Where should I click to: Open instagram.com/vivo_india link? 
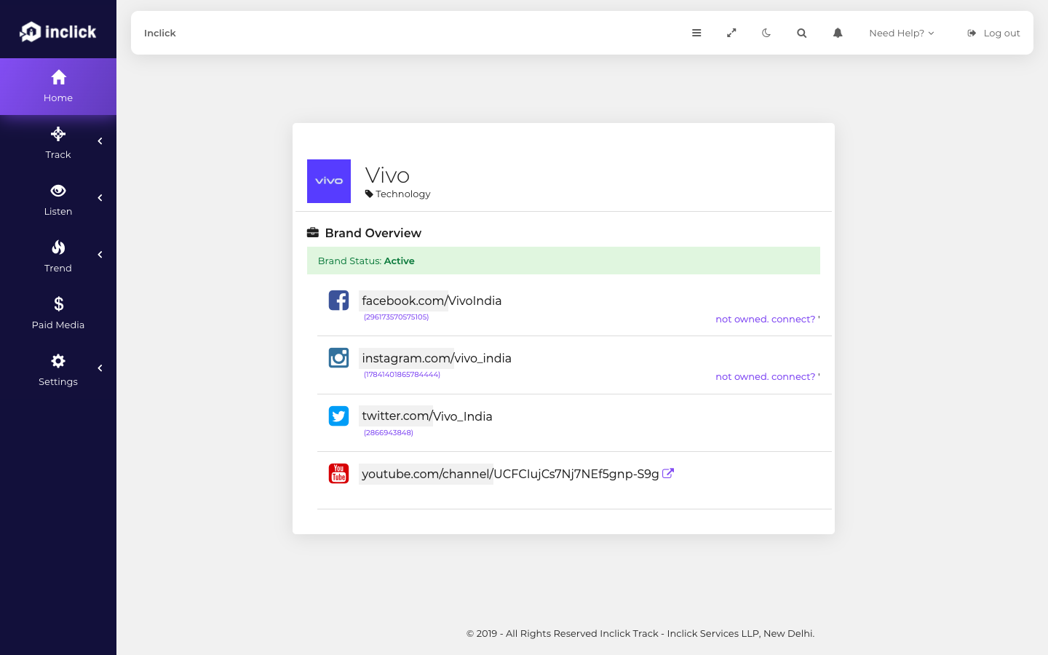point(437,358)
